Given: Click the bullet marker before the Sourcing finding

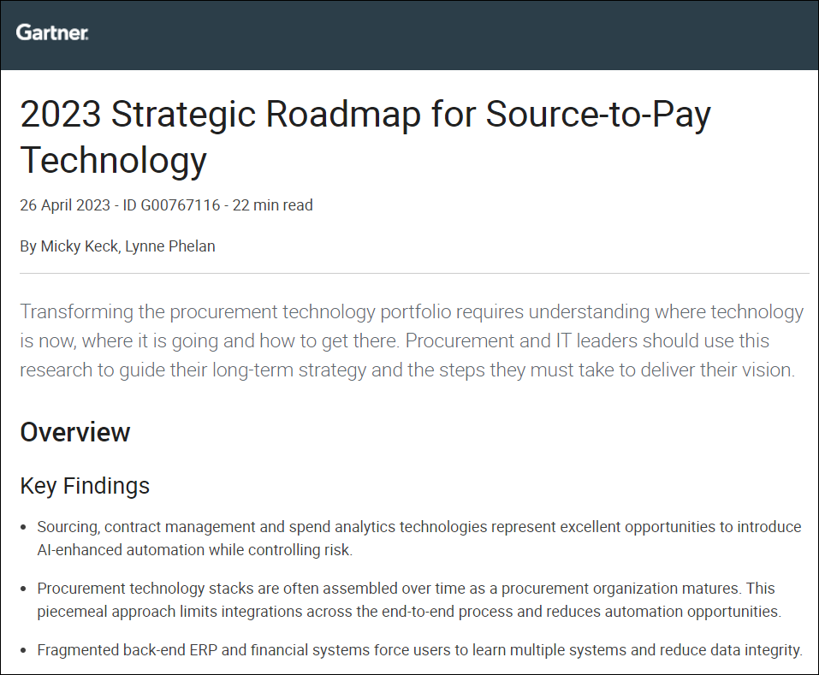Looking at the screenshot, I should point(25,528).
